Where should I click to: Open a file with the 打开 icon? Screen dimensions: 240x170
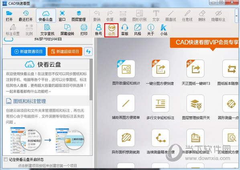pos(9,16)
